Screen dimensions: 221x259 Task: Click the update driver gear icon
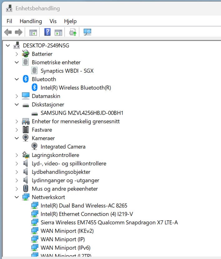(73, 32)
